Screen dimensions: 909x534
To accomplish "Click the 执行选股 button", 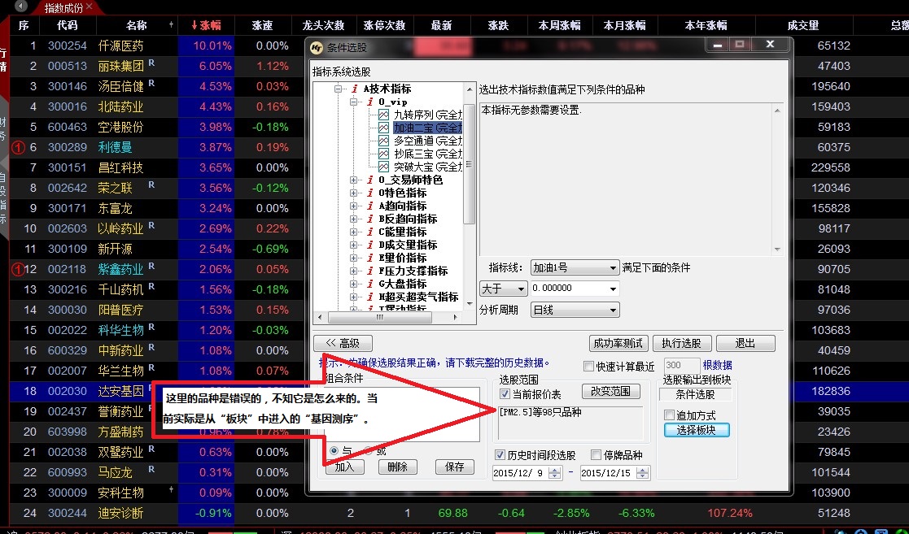I will (682, 343).
